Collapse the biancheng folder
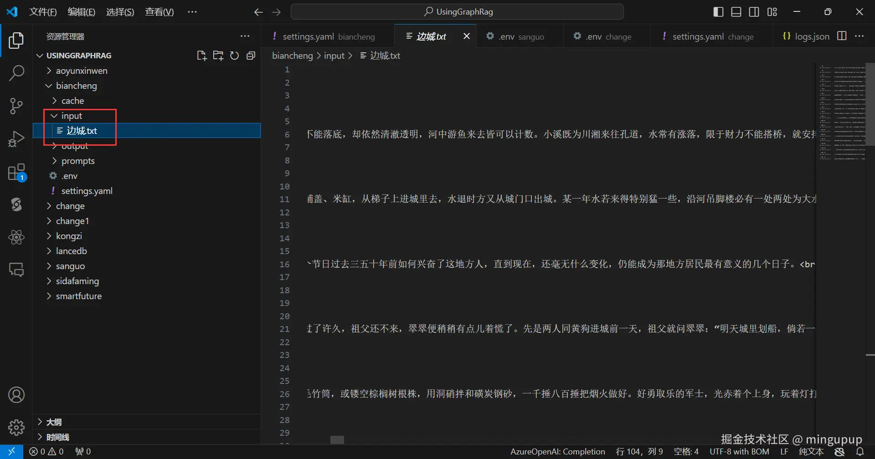This screenshot has width=875, height=459. tap(147, 86)
